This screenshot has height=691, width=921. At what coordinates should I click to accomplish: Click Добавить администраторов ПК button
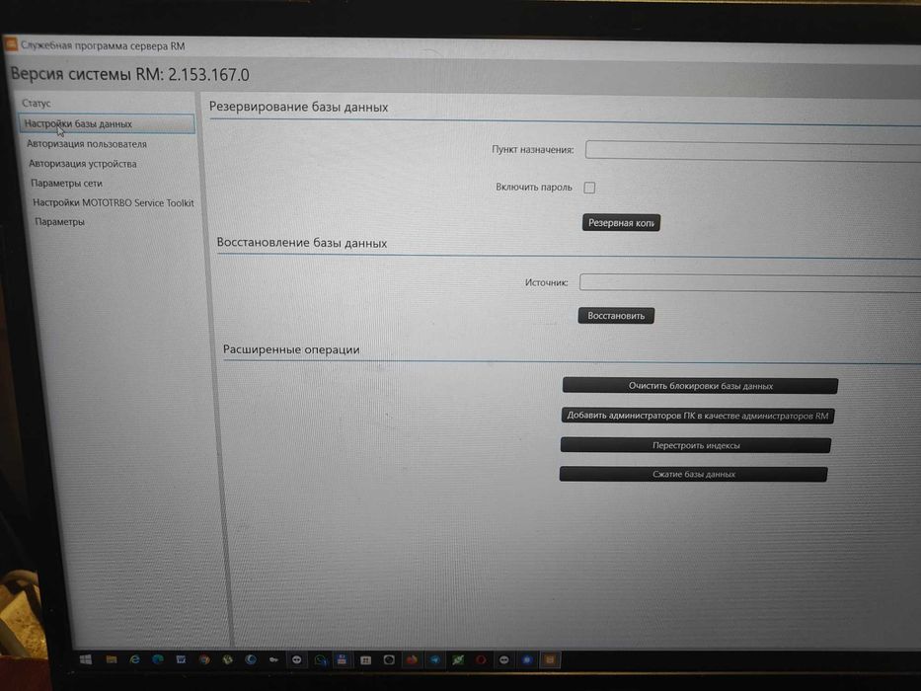(x=698, y=416)
